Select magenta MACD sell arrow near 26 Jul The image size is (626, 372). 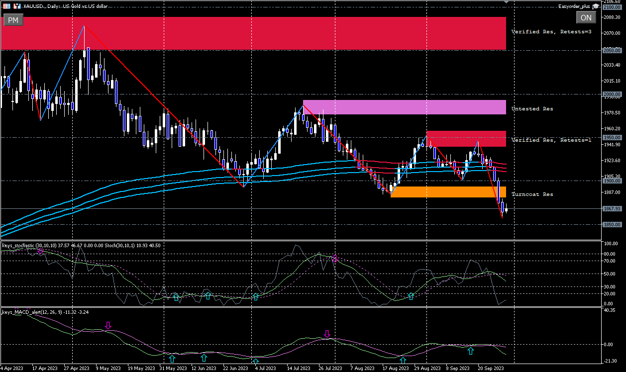coord(327,334)
